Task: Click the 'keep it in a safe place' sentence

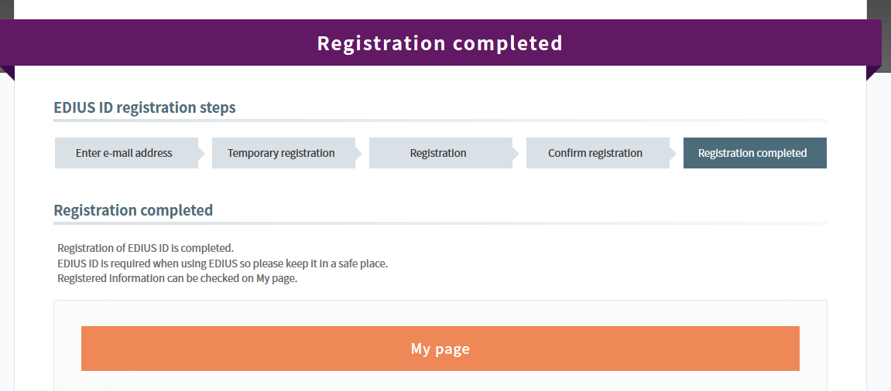Action: point(223,263)
